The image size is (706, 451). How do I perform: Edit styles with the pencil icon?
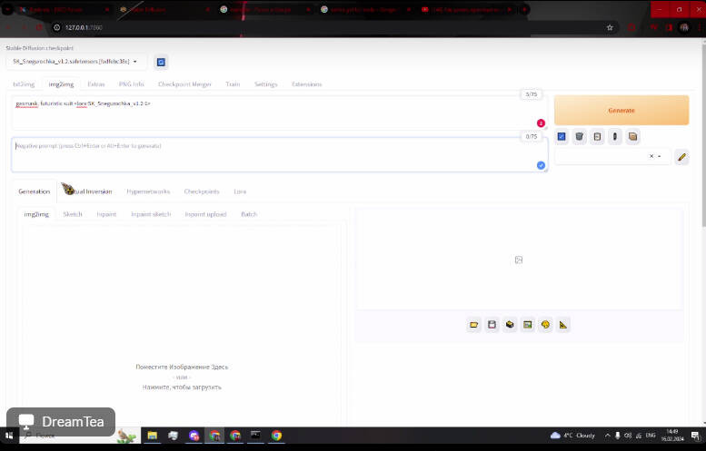pos(681,157)
